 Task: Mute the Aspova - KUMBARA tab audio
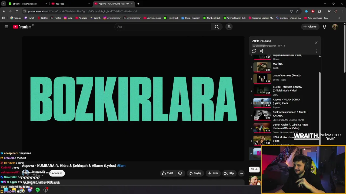[x=127, y=4]
